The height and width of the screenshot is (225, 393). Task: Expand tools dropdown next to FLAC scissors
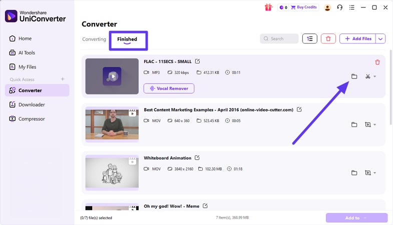(x=374, y=76)
